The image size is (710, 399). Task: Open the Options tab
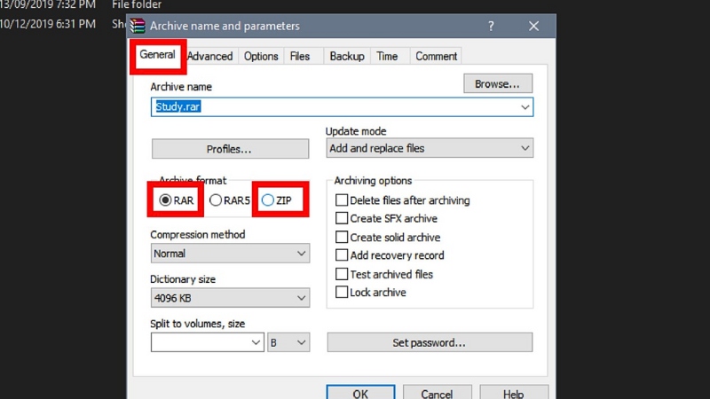click(x=261, y=56)
